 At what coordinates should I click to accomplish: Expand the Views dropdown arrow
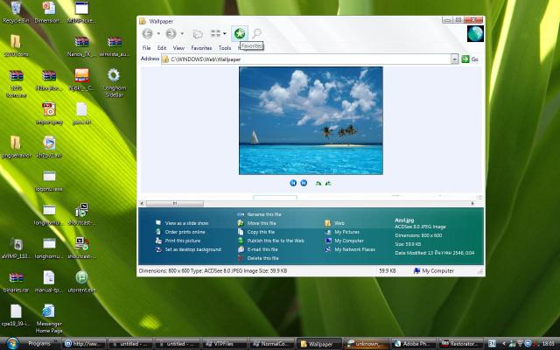pyautogui.click(x=225, y=34)
